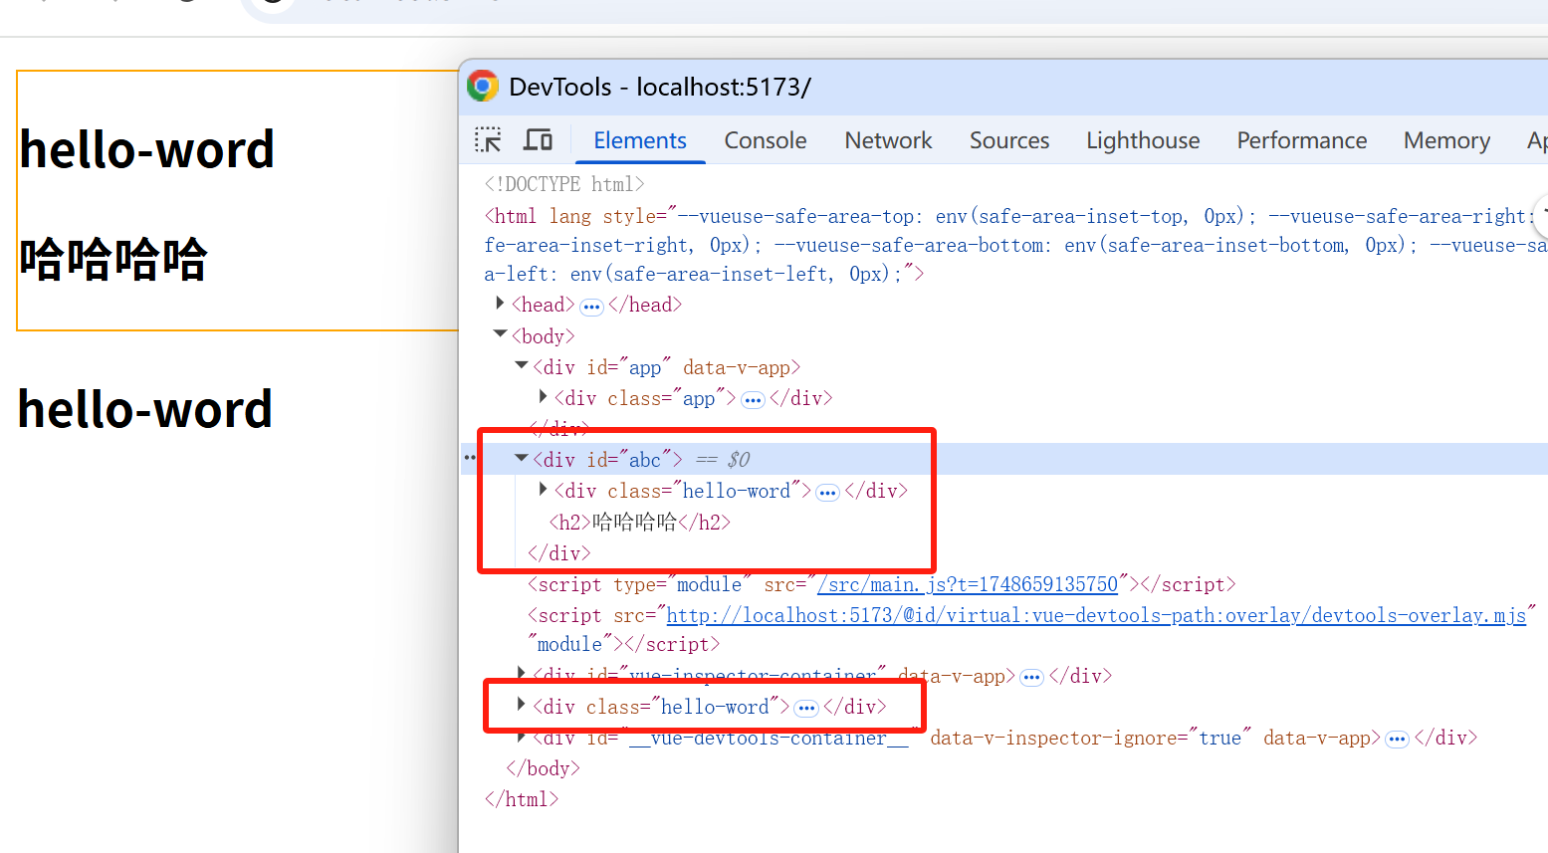Select the closing </body> tag row
Screen dimensions: 1548x853
543,768
